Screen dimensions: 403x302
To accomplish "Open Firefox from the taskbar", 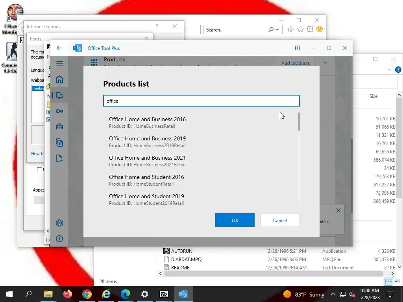I will click(x=68, y=294).
